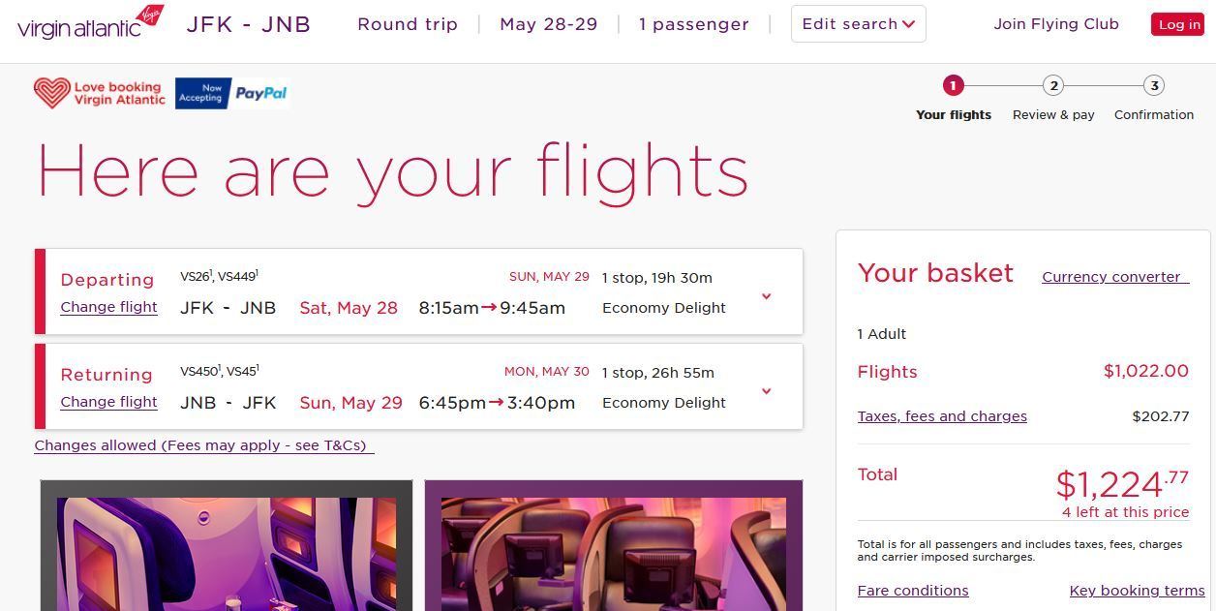Expand the Returning flight details chevron

click(766, 391)
